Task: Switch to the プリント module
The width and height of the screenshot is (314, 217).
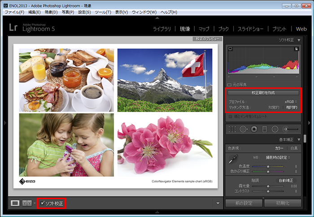Action: pyautogui.click(x=279, y=29)
